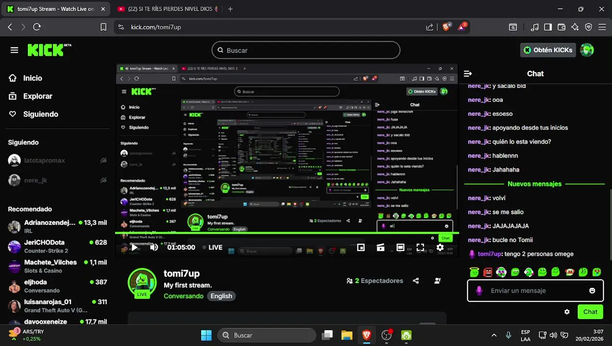Open Brave Shields panel
This screenshot has width=612, height=346.
446,26
